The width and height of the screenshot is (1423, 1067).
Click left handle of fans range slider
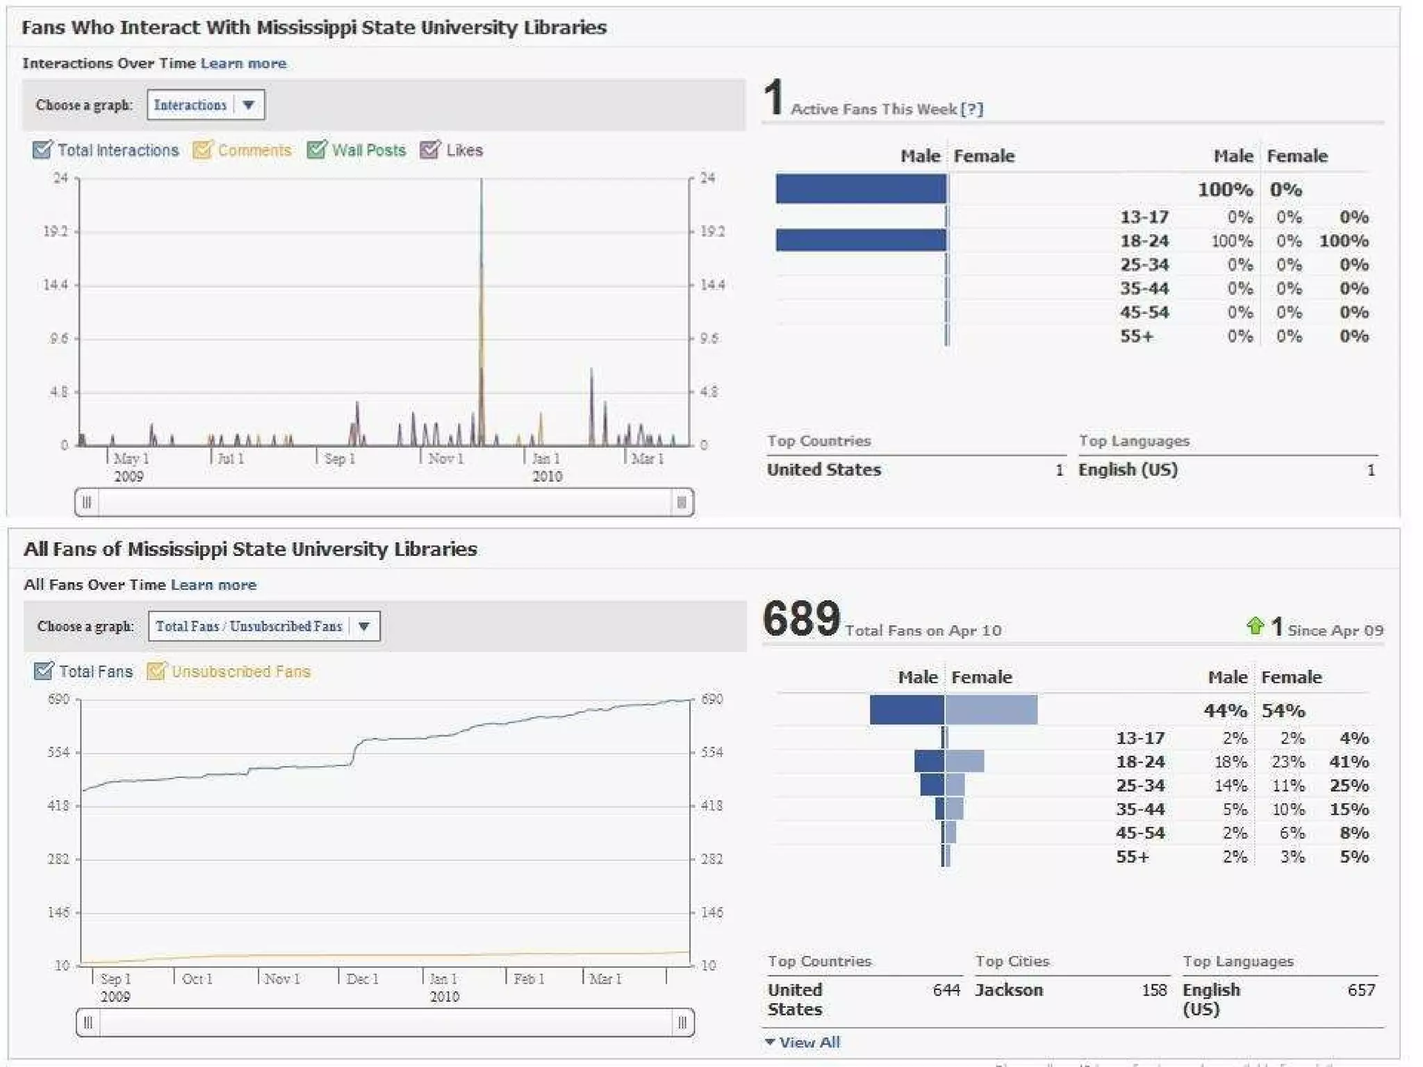point(88,1023)
